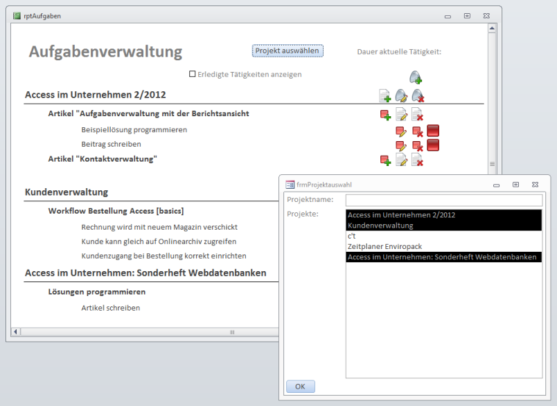Enable Erledigte Tätigkeiten anzeigen checkbox
This screenshot has height=406, width=557.
[x=193, y=74]
